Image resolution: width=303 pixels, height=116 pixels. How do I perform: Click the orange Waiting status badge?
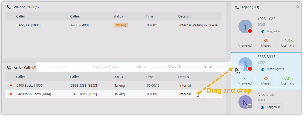pos(121,25)
